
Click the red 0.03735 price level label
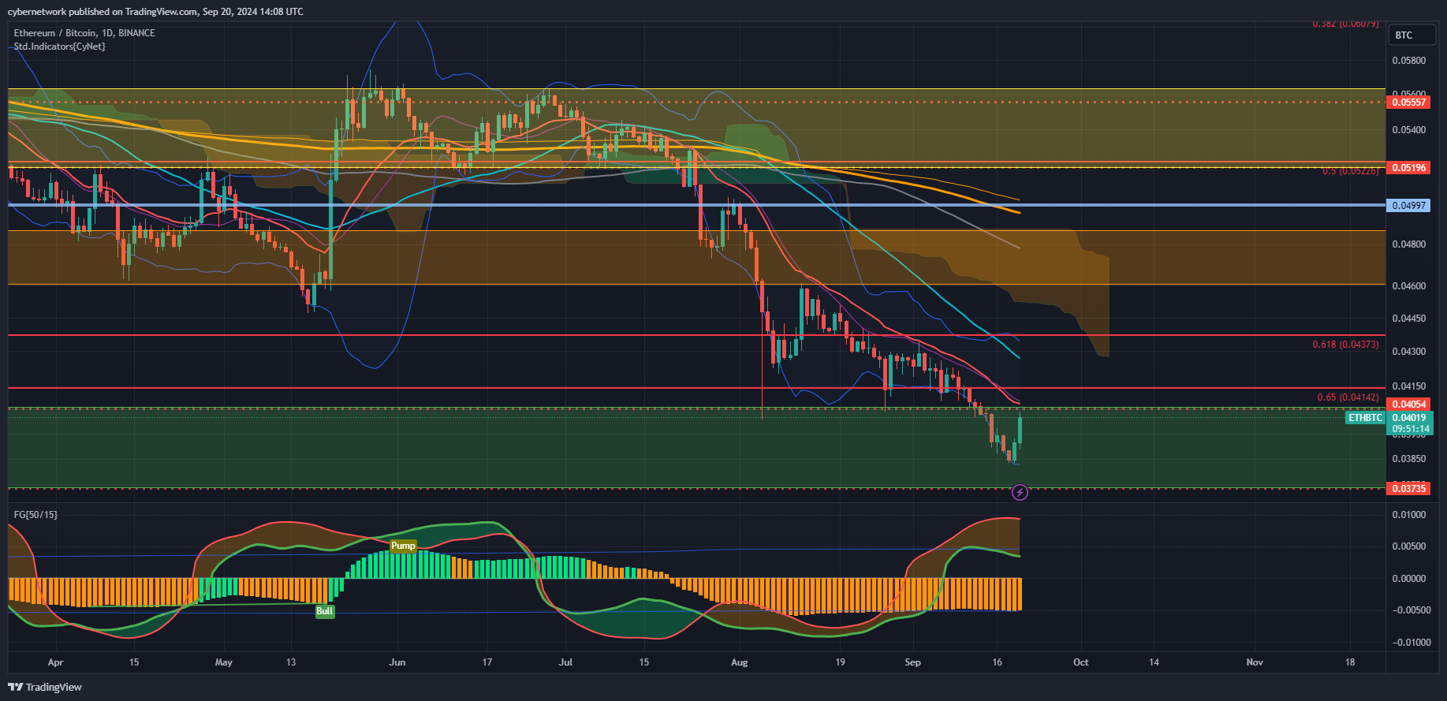(x=1408, y=489)
